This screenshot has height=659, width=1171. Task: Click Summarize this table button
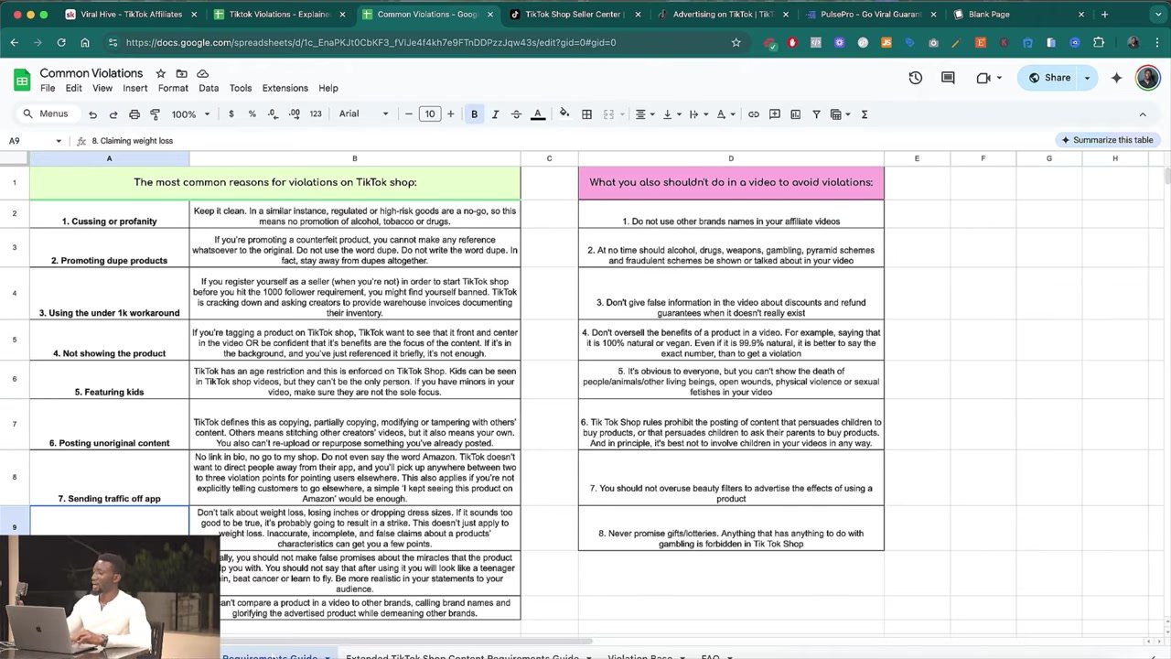coord(1107,140)
